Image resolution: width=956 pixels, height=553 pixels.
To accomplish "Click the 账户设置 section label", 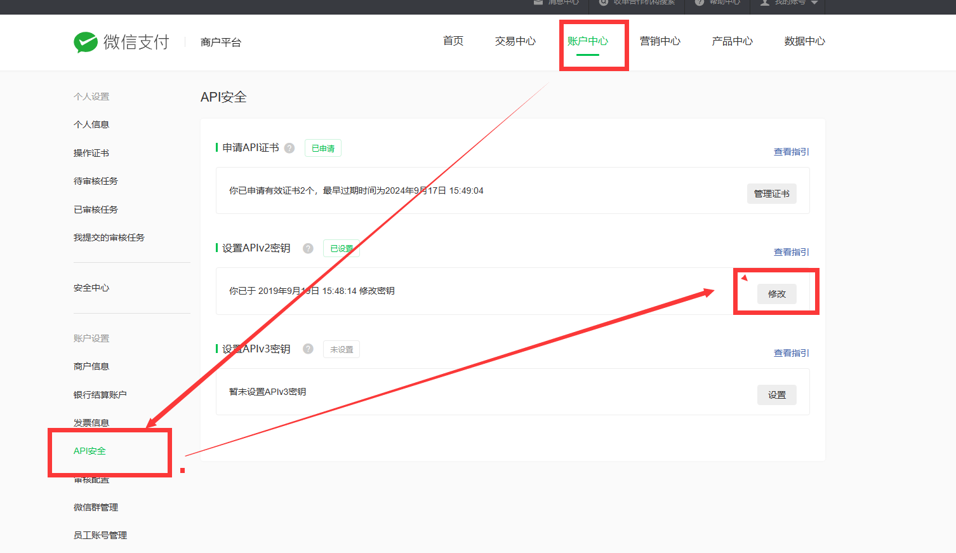I will [x=91, y=338].
